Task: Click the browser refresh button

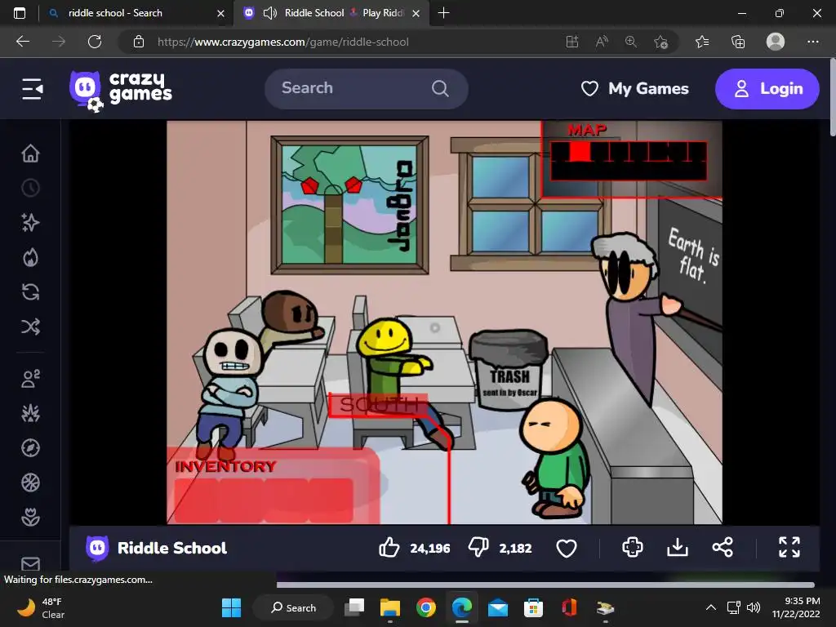Action: point(95,42)
